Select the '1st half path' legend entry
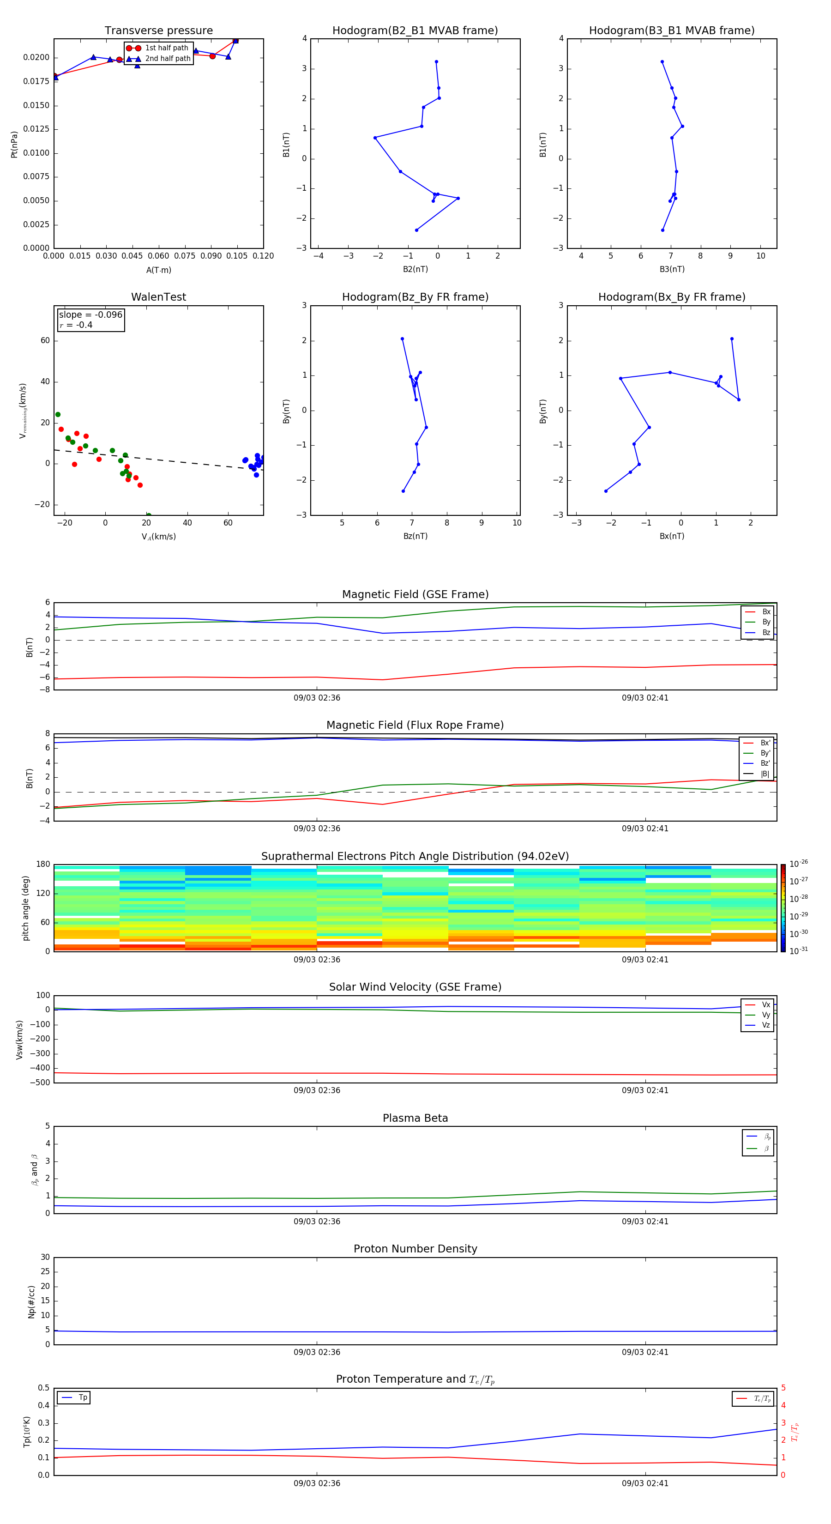831x1524 pixels. (x=158, y=48)
